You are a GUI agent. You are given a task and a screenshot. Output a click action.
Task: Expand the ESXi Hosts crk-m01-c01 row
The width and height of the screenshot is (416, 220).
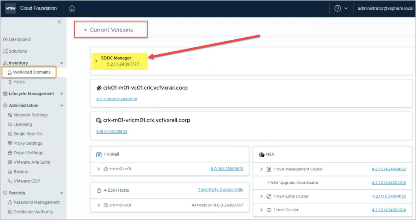pos(98,205)
